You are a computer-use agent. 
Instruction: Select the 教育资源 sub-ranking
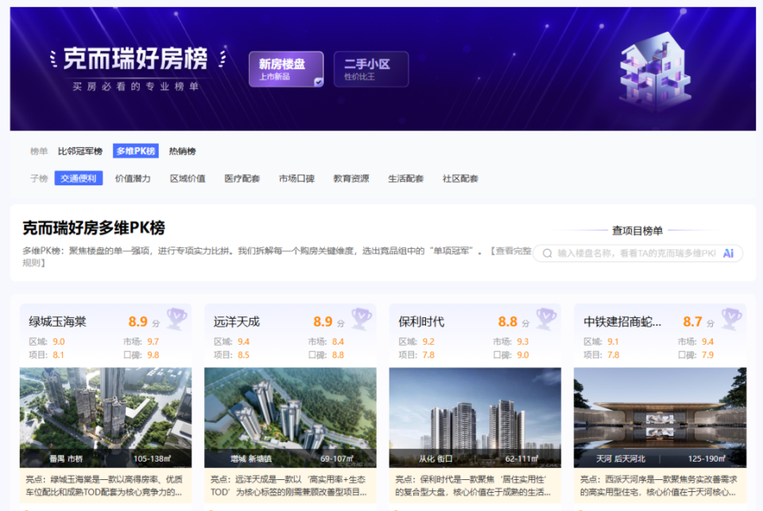[x=351, y=179]
